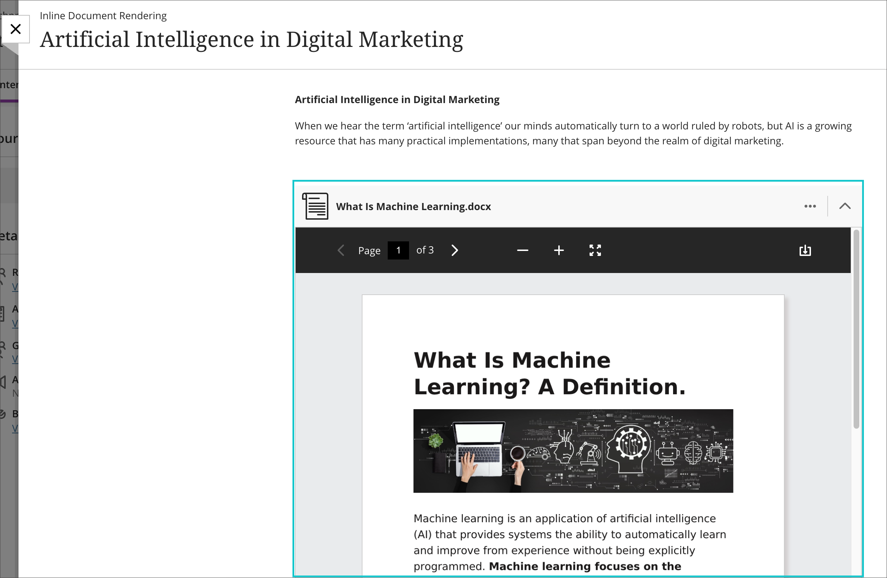
Task: Go to previous page in viewer
Action: (x=341, y=250)
